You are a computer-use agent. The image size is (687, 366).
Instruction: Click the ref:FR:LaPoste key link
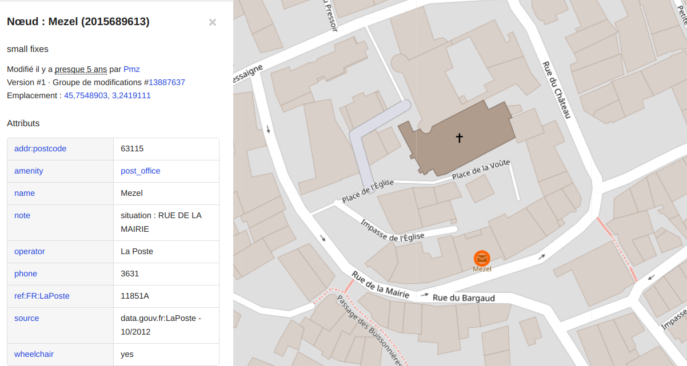pyautogui.click(x=42, y=296)
